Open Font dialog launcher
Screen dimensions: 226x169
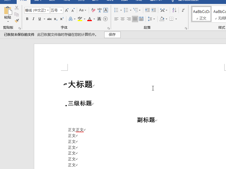(108, 28)
